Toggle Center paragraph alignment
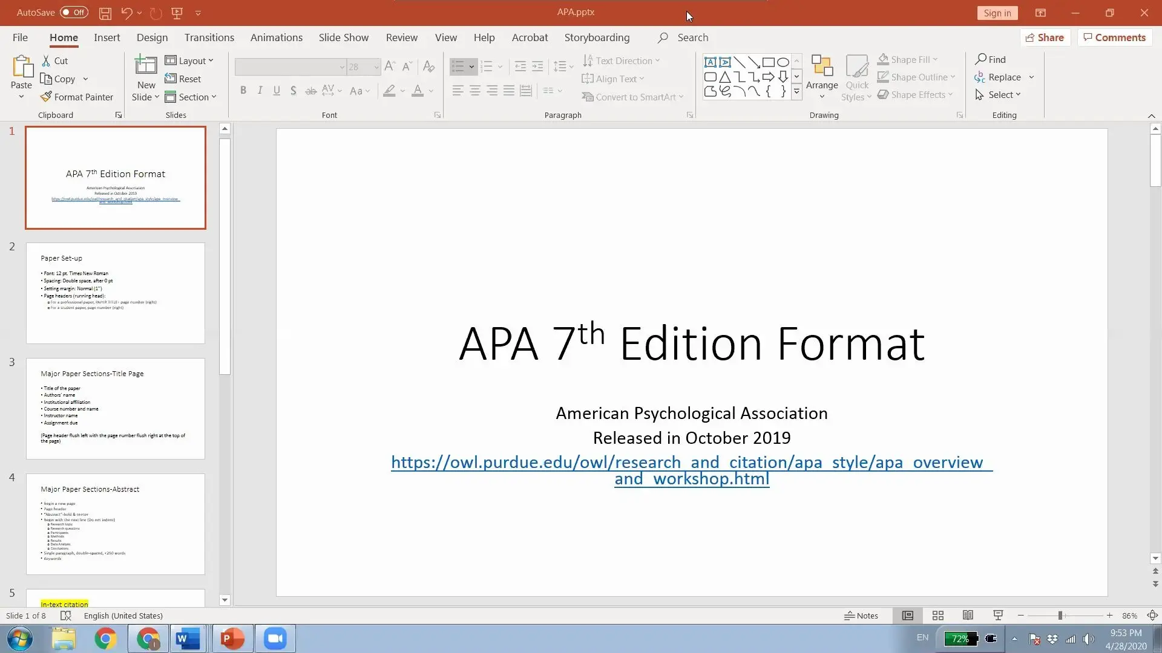Viewport: 1162px width, 653px height. (x=475, y=91)
